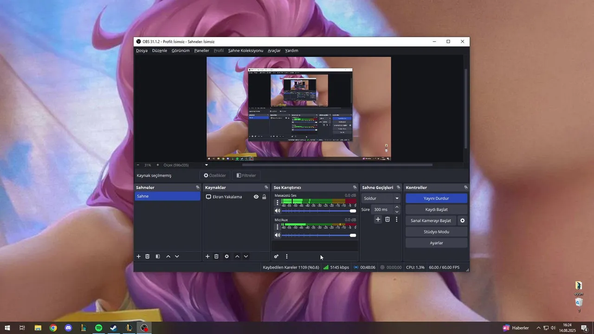Open Dosya menu

(x=142, y=51)
